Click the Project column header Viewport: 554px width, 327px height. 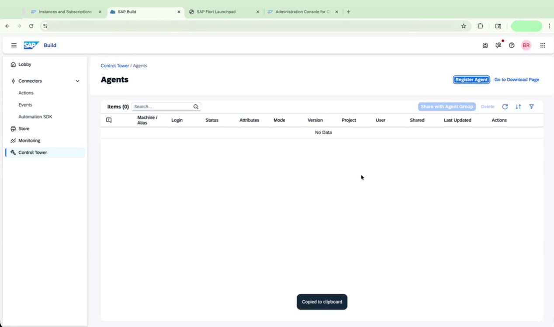click(349, 120)
